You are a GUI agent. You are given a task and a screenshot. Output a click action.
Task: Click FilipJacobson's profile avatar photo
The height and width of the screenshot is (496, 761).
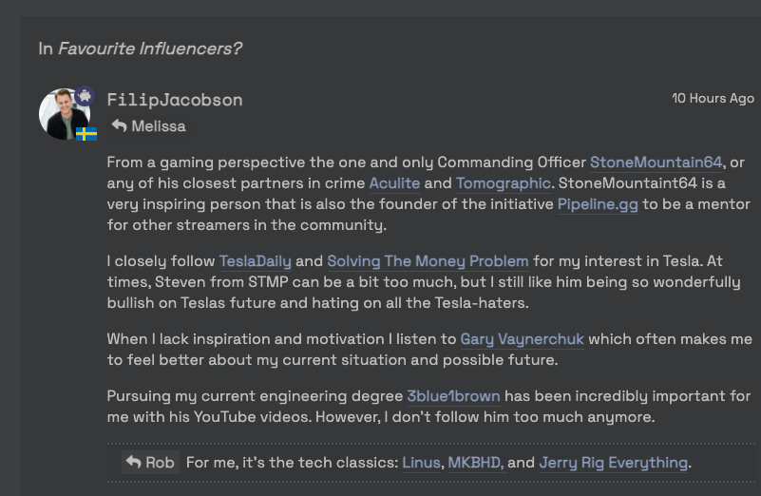pyautogui.click(x=63, y=115)
